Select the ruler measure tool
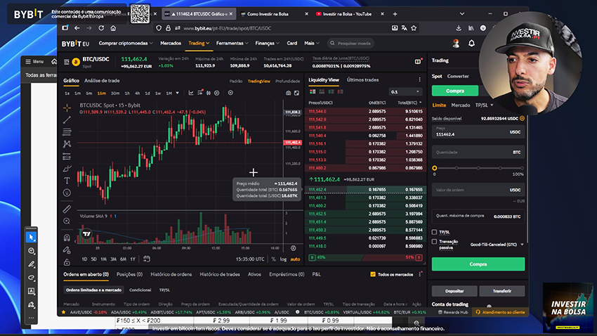The height and width of the screenshot is (336, 597). 67,209
